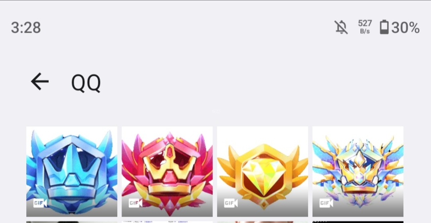Screen dimensions: 431x223
Task: Tap GIF camera icon on red crown
Action: (135, 203)
